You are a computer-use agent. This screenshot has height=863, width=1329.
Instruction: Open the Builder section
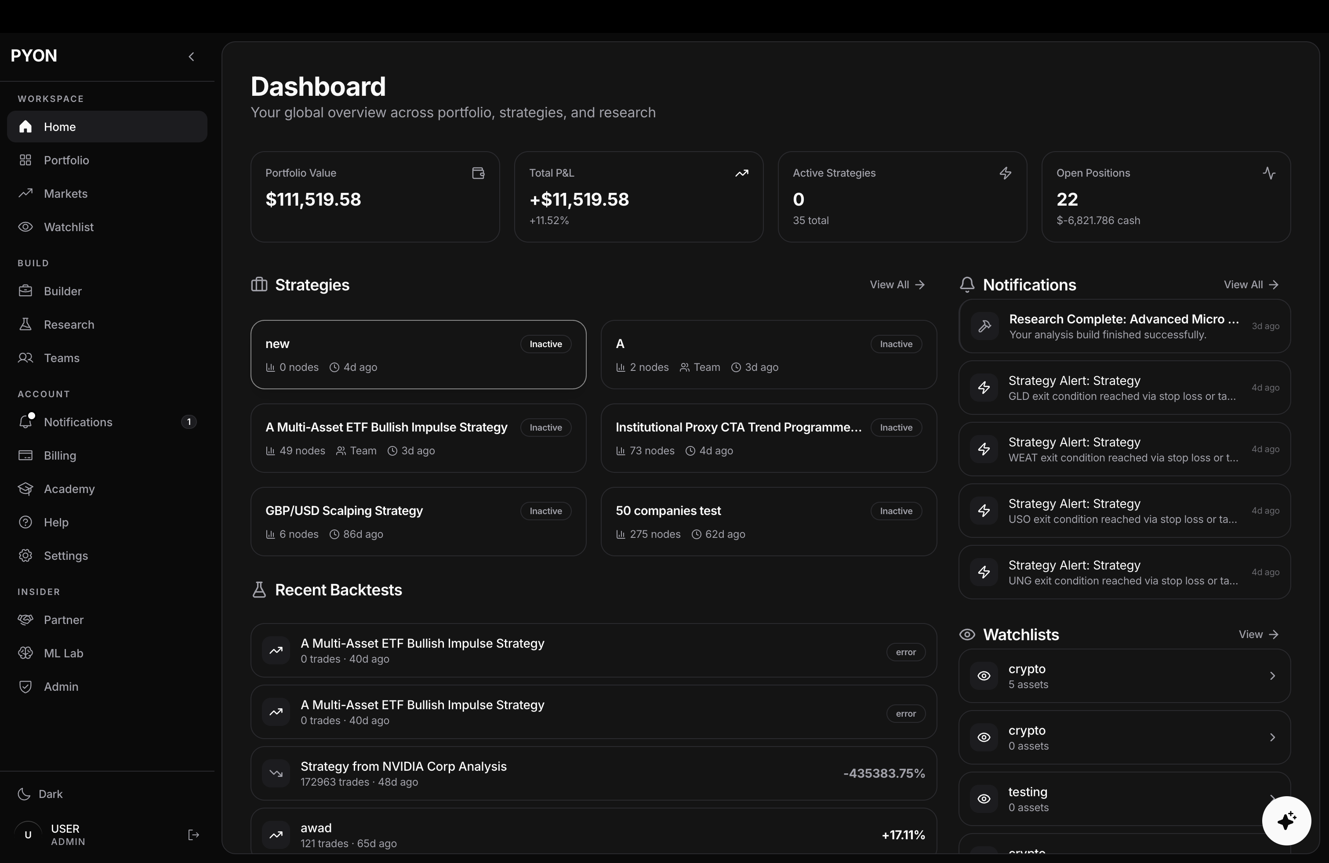(x=107, y=291)
